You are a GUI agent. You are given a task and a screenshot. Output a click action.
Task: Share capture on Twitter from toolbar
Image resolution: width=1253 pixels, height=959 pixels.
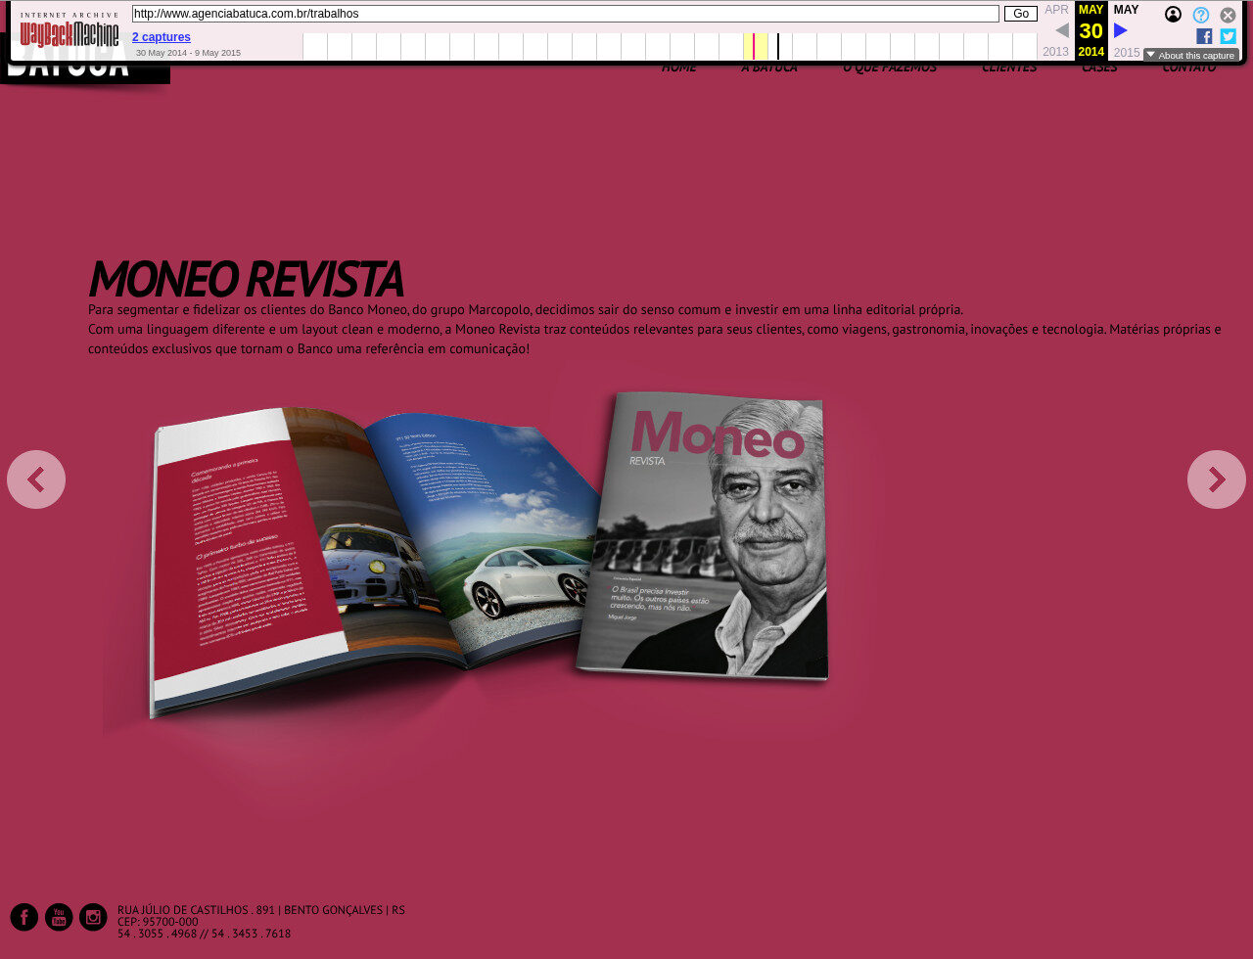pyautogui.click(x=1228, y=36)
